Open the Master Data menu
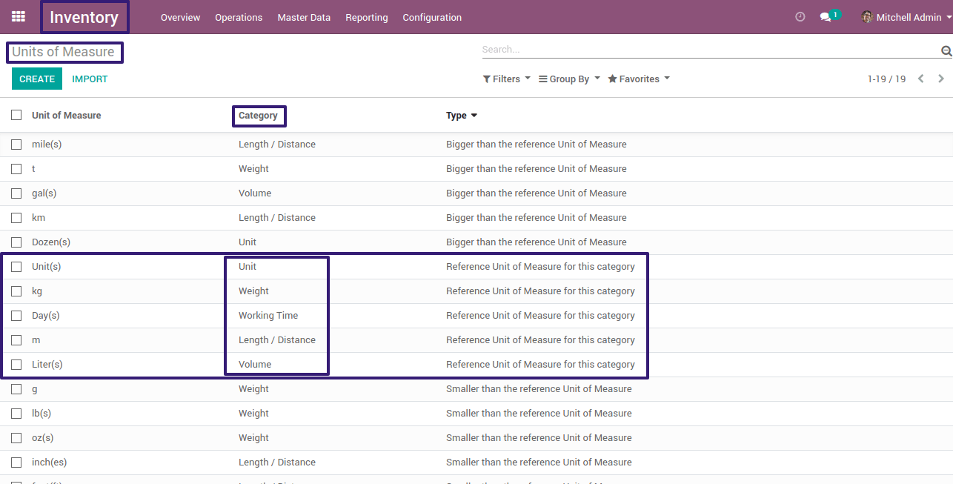Viewport: 953px width, 484px height. [x=304, y=17]
